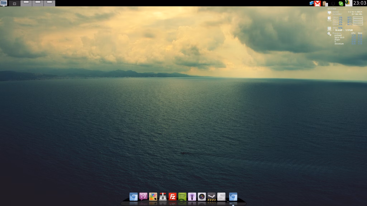367x206 pixels.
Task: Click the uptime value "3h 14m 48s"
Action: coord(357,14)
